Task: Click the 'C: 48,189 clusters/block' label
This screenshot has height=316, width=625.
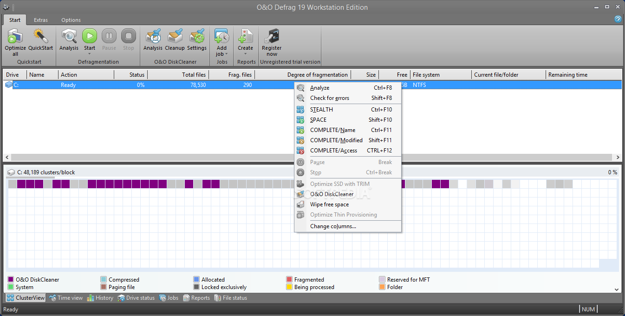Action: point(46,172)
